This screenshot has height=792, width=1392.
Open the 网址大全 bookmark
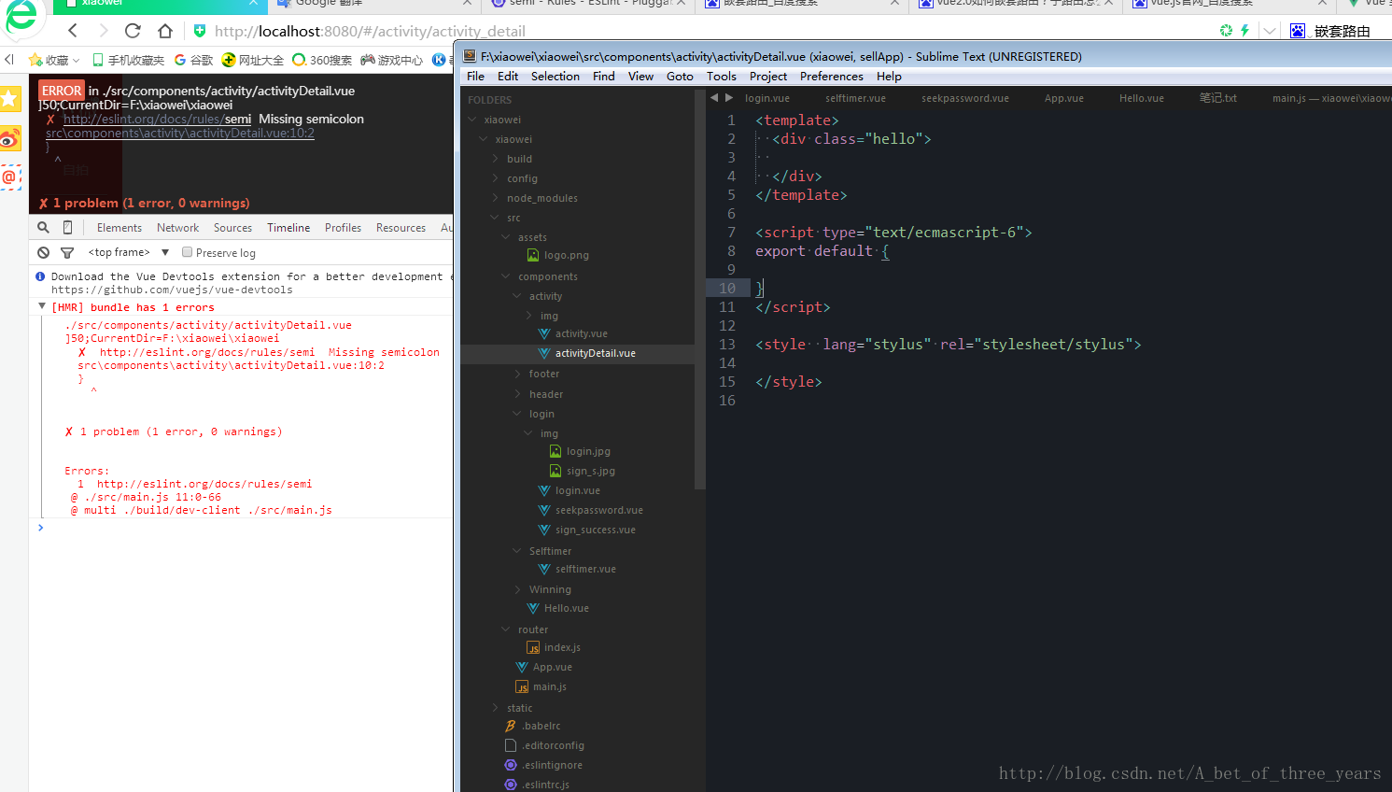[253, 60]
